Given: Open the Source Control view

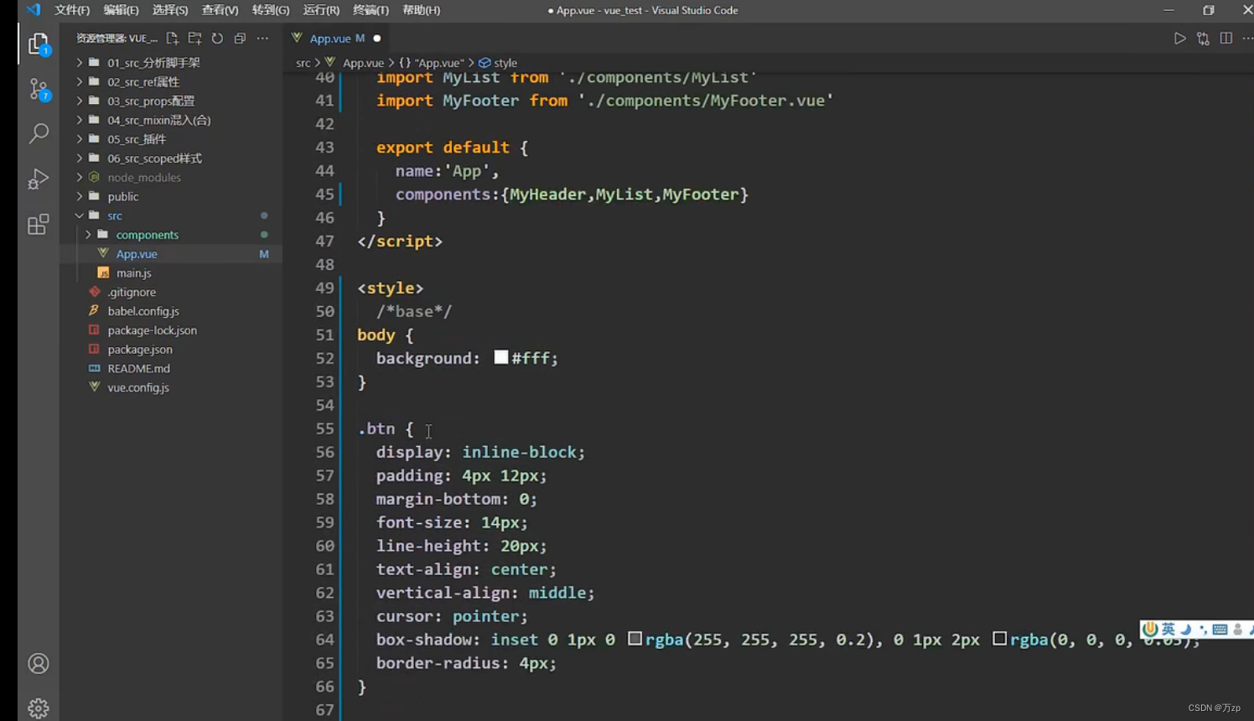Looking at the screenshot, I should point(39,89).
